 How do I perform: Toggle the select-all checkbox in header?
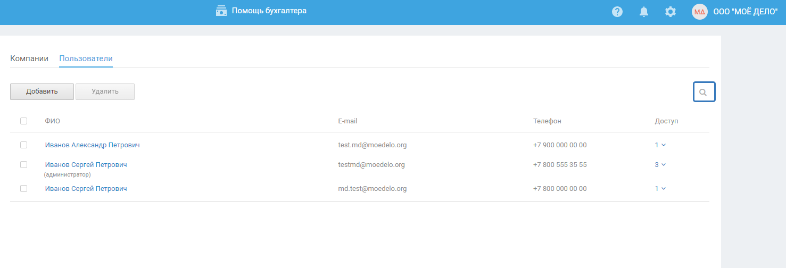(23, 121)
